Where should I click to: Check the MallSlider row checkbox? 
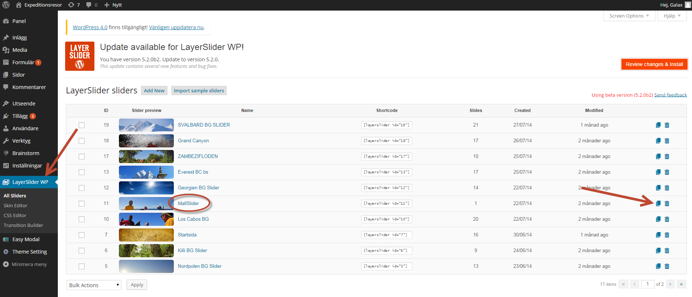tap(82, 204)
